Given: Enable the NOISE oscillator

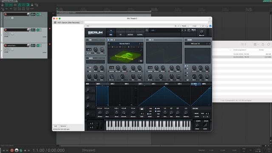Looking at the screenshot, I should tap(87, 58).
